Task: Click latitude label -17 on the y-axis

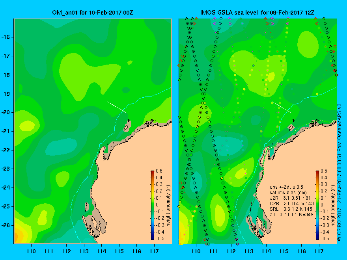Action: pos(6,56)
